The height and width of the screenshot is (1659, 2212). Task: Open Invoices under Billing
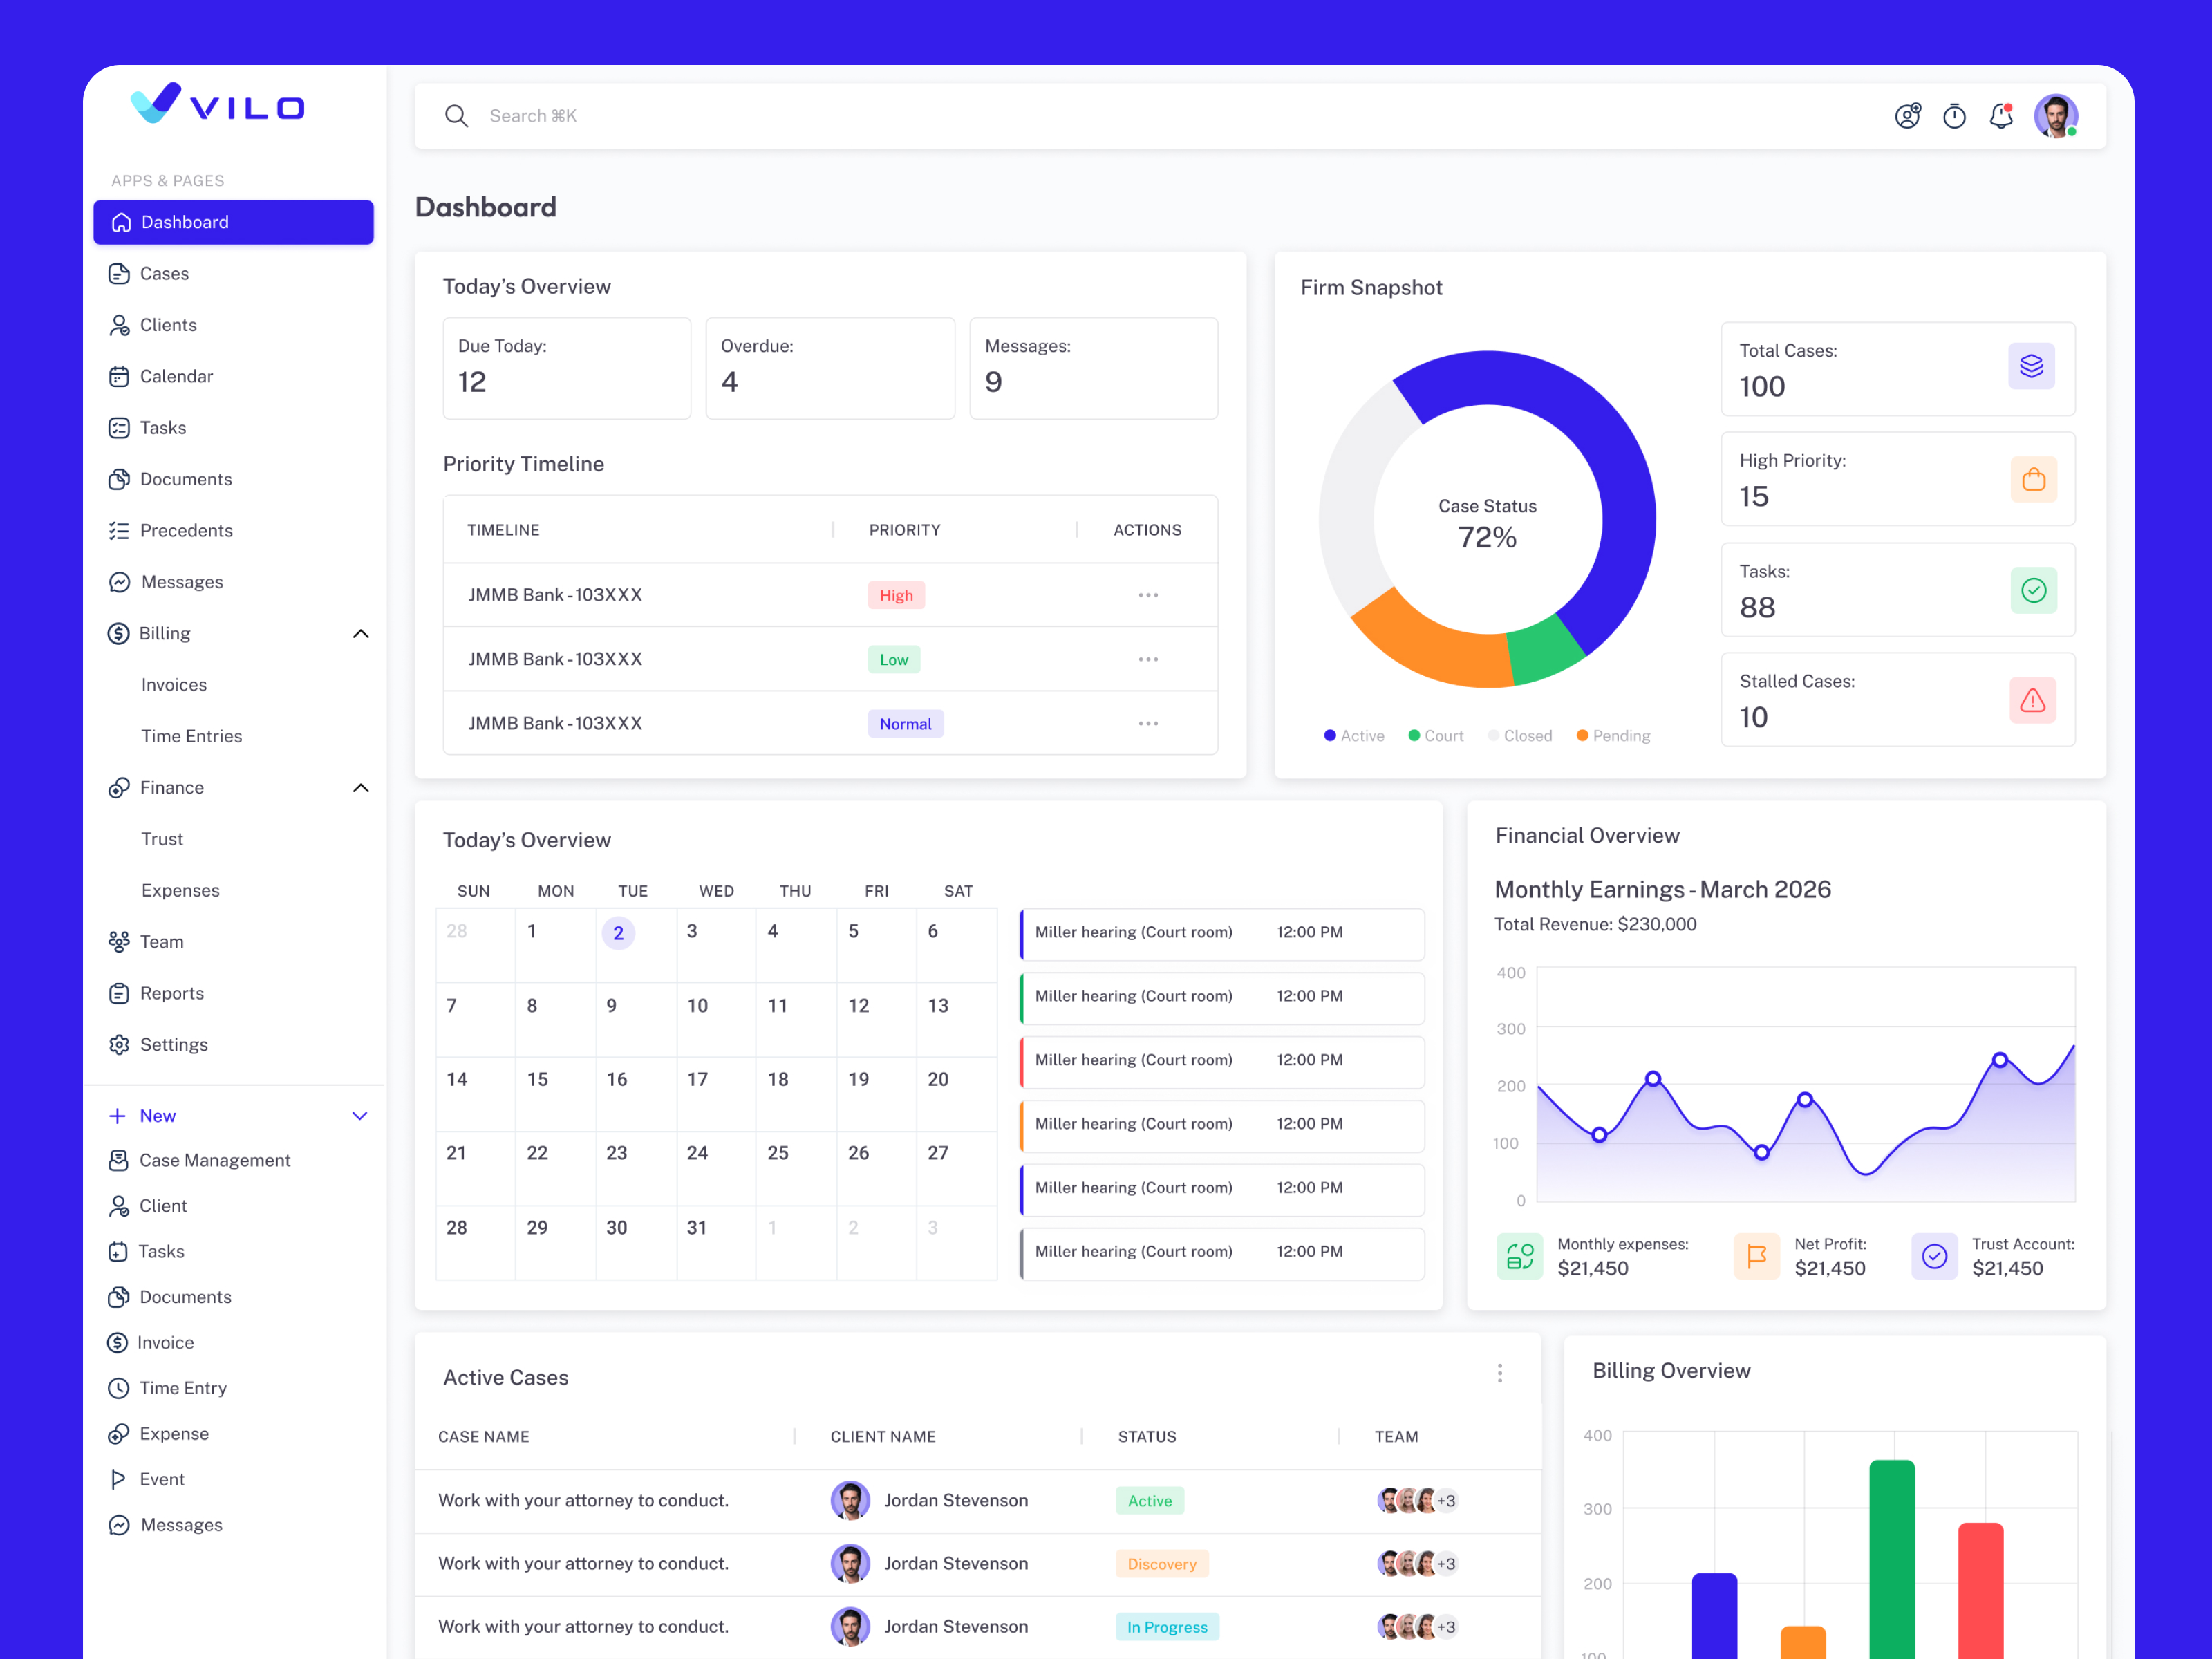pyautogui.click(x=174, y=685)
